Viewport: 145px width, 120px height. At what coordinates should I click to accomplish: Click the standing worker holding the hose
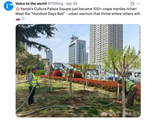[x=32, y=86]
